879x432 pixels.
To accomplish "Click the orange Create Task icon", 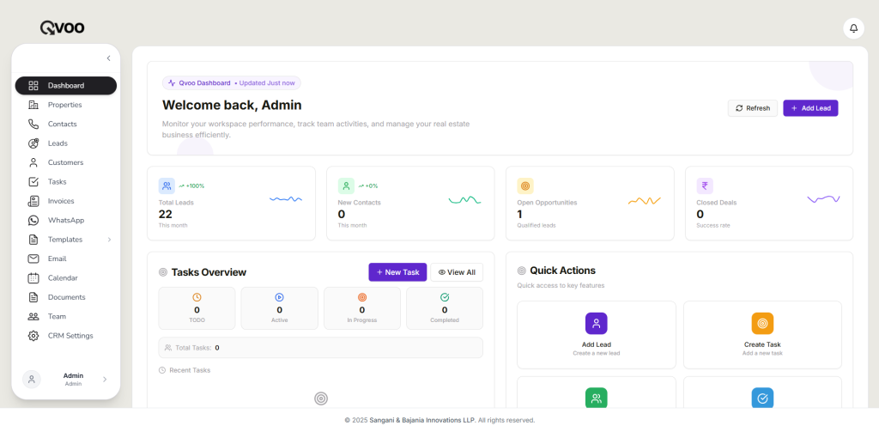I will pyautogui.click(x=762, y=323).
